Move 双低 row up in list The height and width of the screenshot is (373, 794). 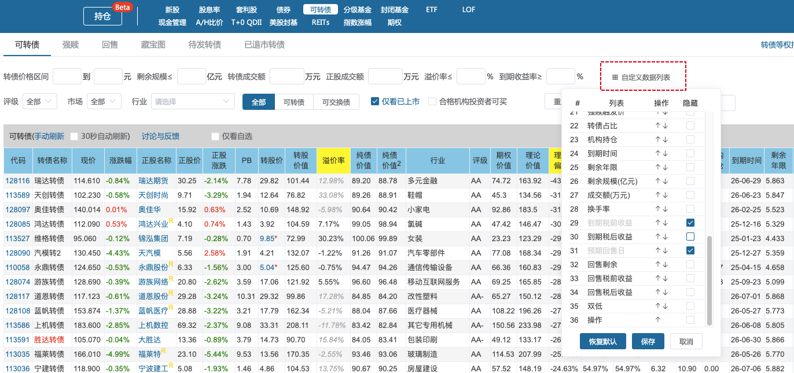pyautogui.click(x=658, y=306)
